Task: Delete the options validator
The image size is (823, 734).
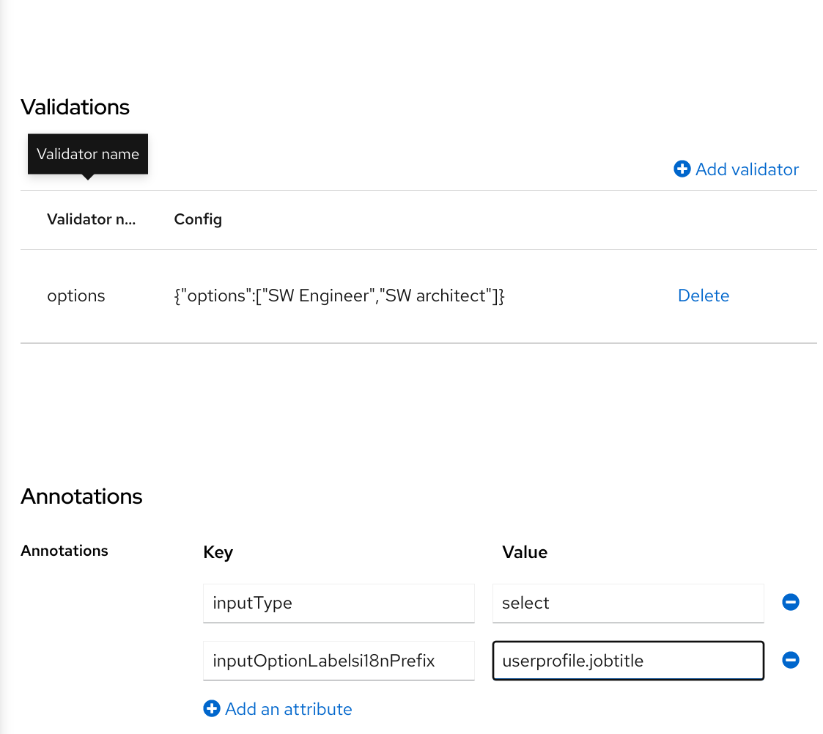Action: tap(703, 296)
